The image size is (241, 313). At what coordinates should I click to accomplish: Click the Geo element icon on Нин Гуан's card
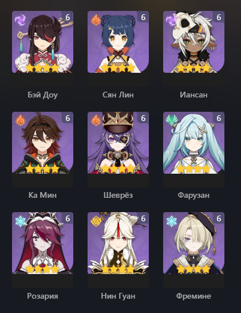tap(96, 221)
